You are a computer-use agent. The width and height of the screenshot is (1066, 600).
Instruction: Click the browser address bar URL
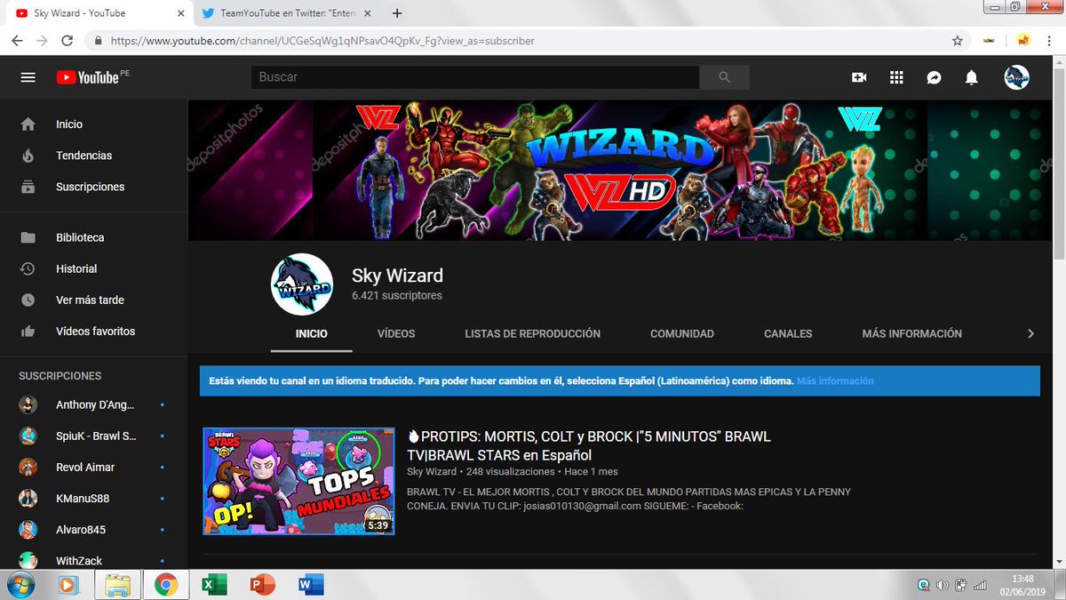(x=323, y=41)
